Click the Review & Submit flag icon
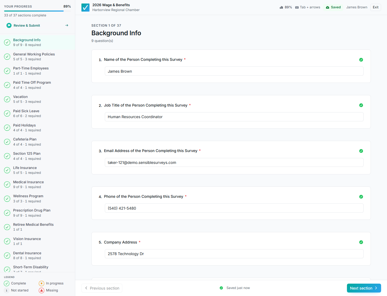The image size is (387, 296). [9, 25]
